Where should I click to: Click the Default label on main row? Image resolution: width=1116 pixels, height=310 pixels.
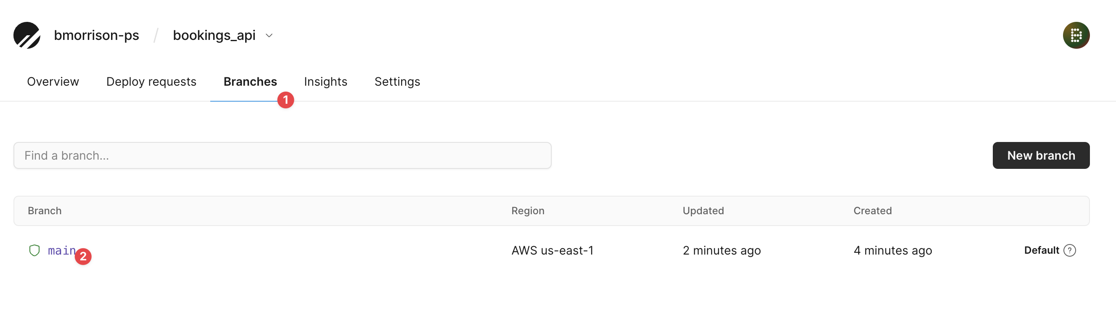1041,250
